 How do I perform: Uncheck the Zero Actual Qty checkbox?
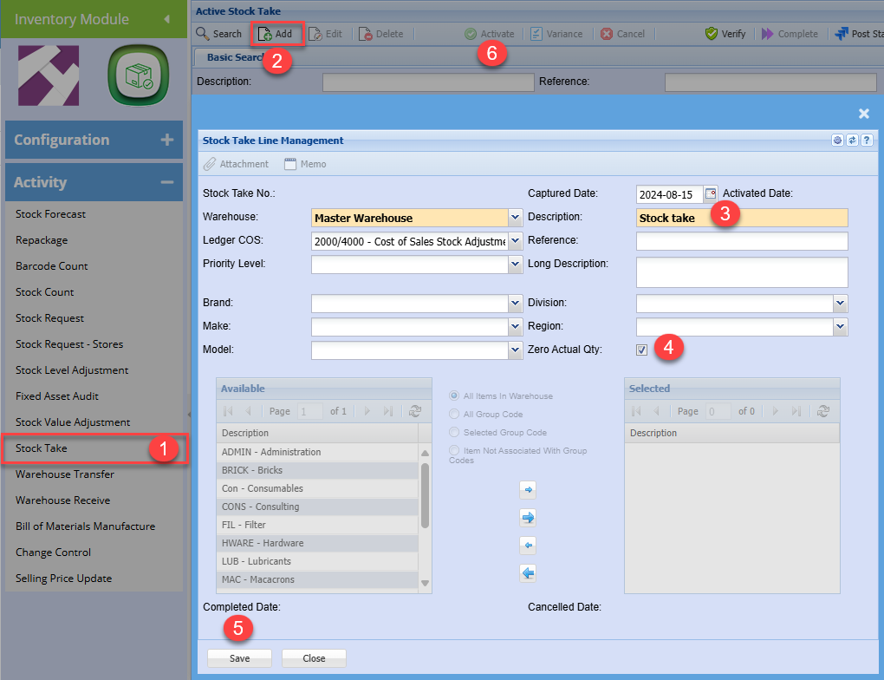pyautogui.click(x=641, y=350)
